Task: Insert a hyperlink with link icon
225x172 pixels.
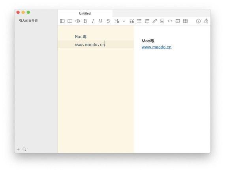Action: (x=155, y=21)
